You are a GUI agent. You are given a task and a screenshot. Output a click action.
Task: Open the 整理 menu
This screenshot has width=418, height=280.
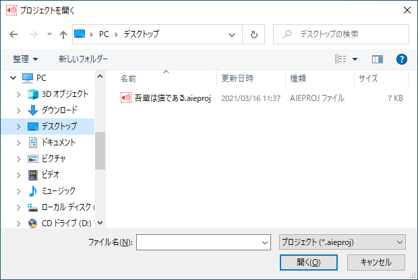(x=26, y=59)
